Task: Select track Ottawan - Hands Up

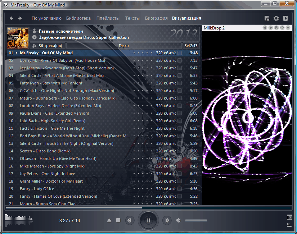Action: pyautogui.click(x=103, y=159)
